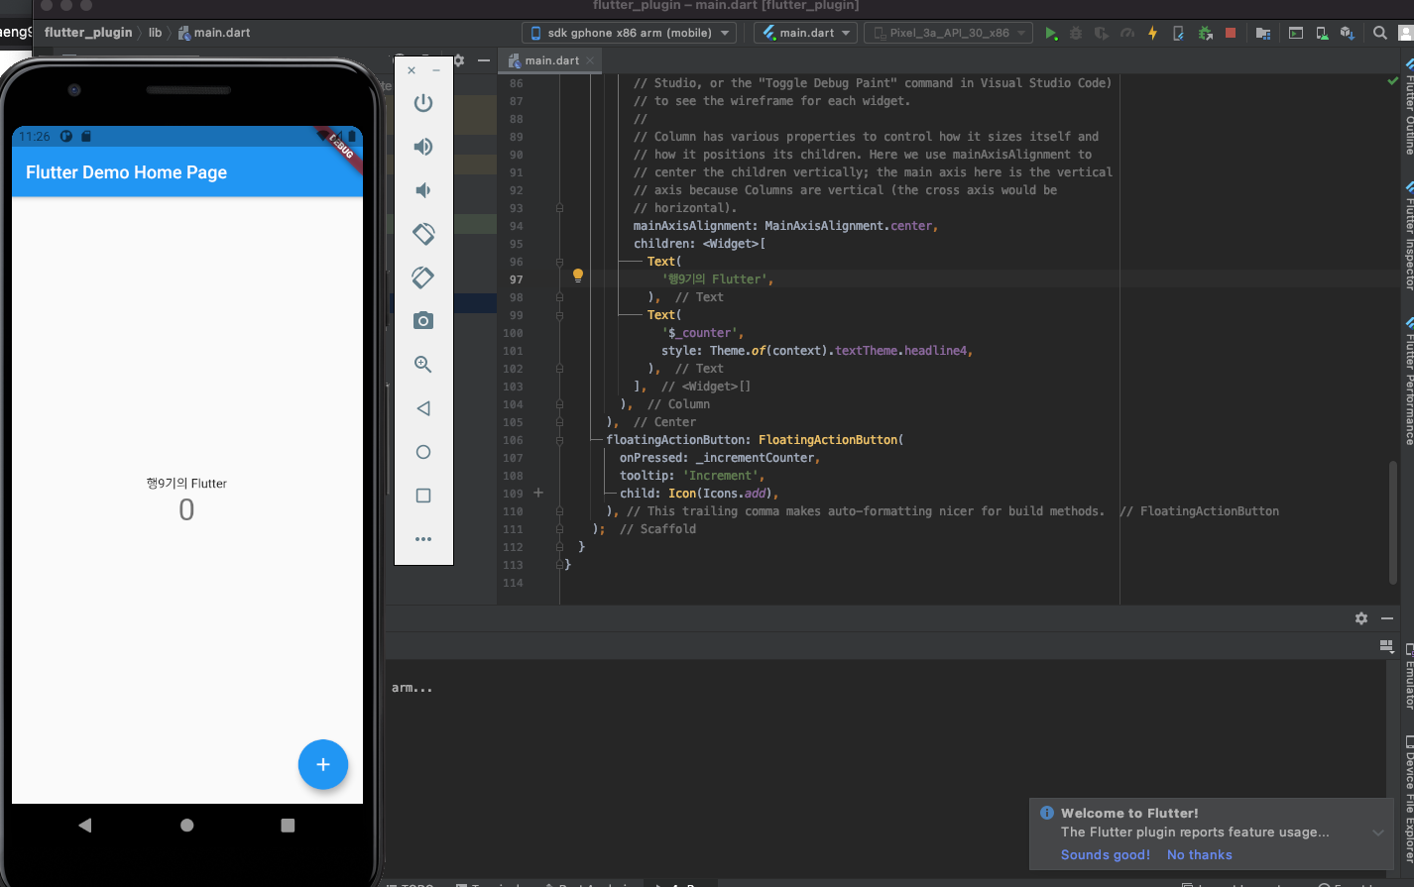Open the Flutter Outline side tab

[1408, 107]
